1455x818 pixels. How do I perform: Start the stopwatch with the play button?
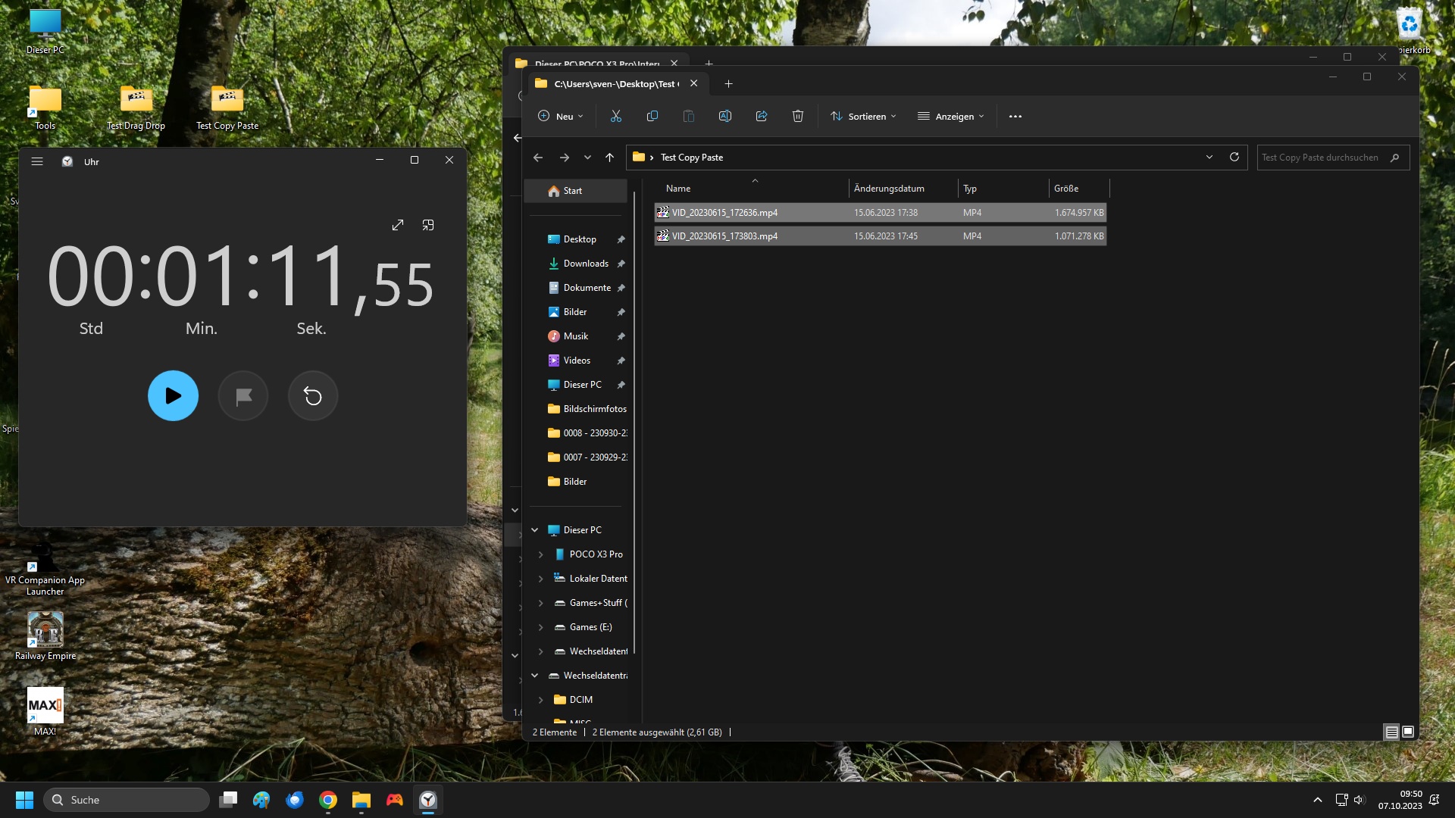pyautogui.click(x=173, y=395)
